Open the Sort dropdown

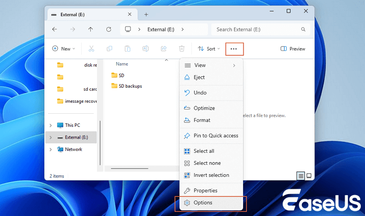209,49
